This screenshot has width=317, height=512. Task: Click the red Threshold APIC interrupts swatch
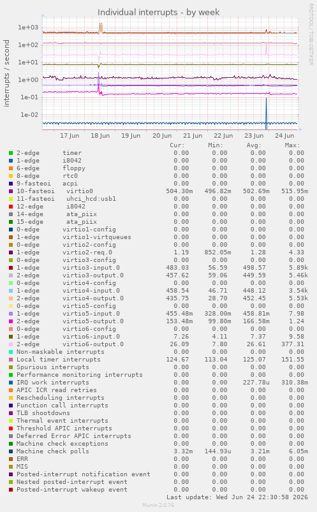[x=11, y=428]
